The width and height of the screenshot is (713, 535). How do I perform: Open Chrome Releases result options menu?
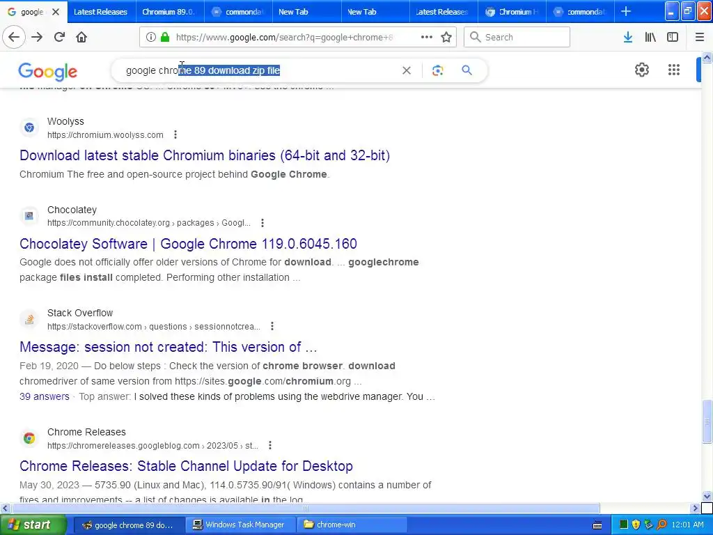[x=270, y=445]
